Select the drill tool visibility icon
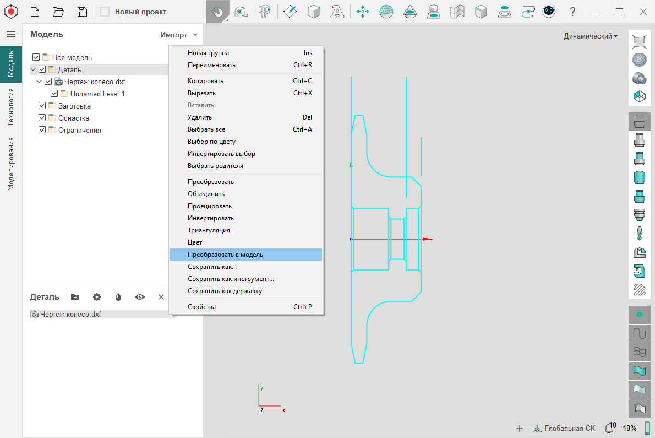The height and width of the screenshot is (438, 655). pos(639,232)
